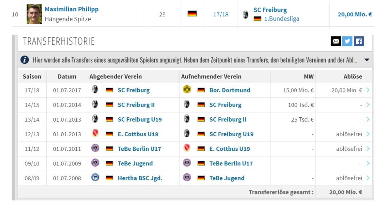Image resolution: width=389 pixels, height=214 pixels.
Task: Click E. Cottbus U19 crest in 12/13 row
Action: 95,134
